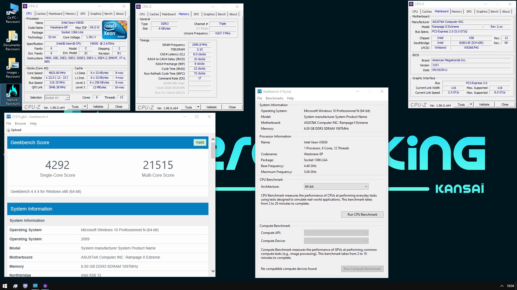Click CPU-Z app icon in left window title
517x290 pixels.
click(25, 6)
